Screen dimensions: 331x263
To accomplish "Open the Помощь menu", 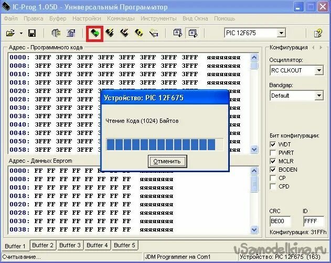I will pyautogui.click(x=225, y=18).
